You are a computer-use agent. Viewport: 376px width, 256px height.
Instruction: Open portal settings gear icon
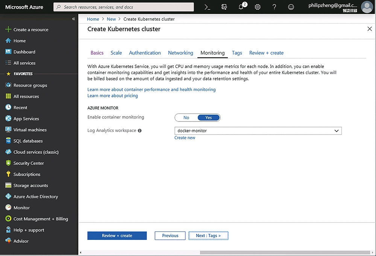pyautogui.click(x=258, y=7)
